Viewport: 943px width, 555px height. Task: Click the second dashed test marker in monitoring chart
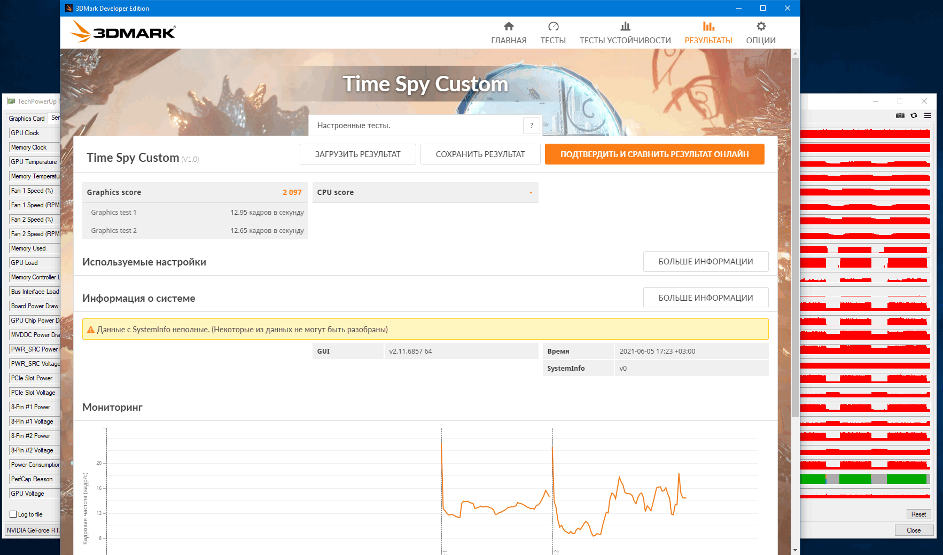tap(552, 491)
